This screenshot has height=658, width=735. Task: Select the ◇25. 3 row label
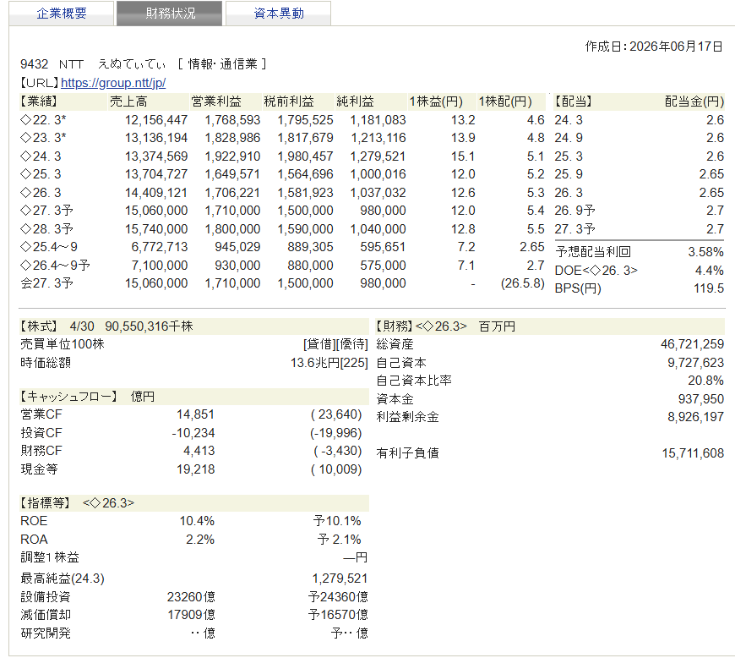coord(41,174)
